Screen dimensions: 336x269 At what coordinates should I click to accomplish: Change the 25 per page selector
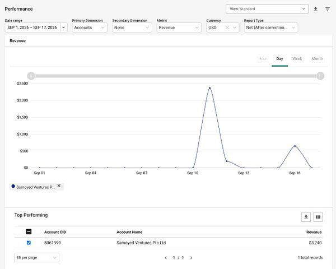coord(36,257)
